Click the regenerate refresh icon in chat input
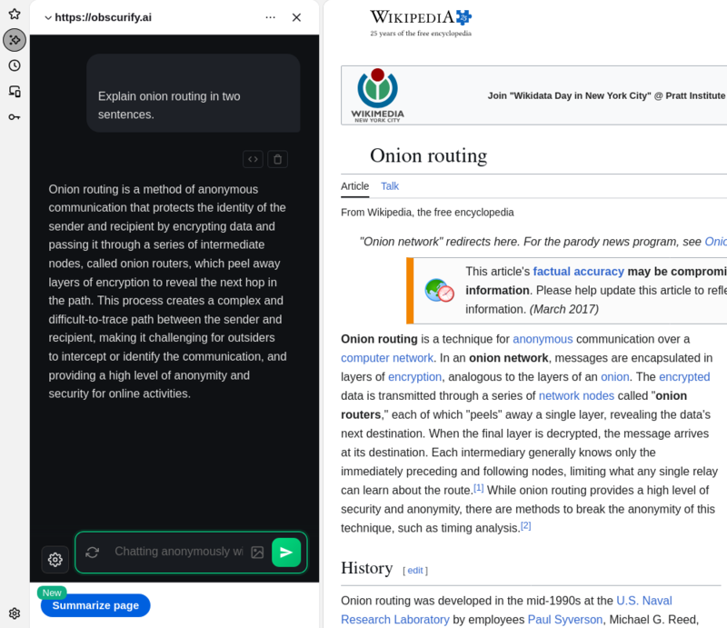Viewport: 727px width, 628px height. (x=93, y=552)
